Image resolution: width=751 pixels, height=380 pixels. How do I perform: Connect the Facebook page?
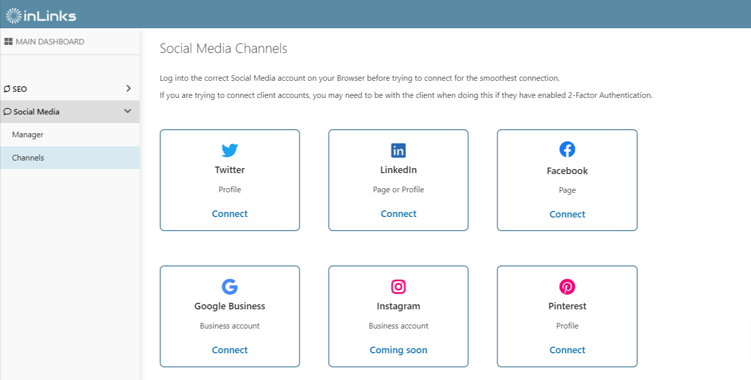567,214
